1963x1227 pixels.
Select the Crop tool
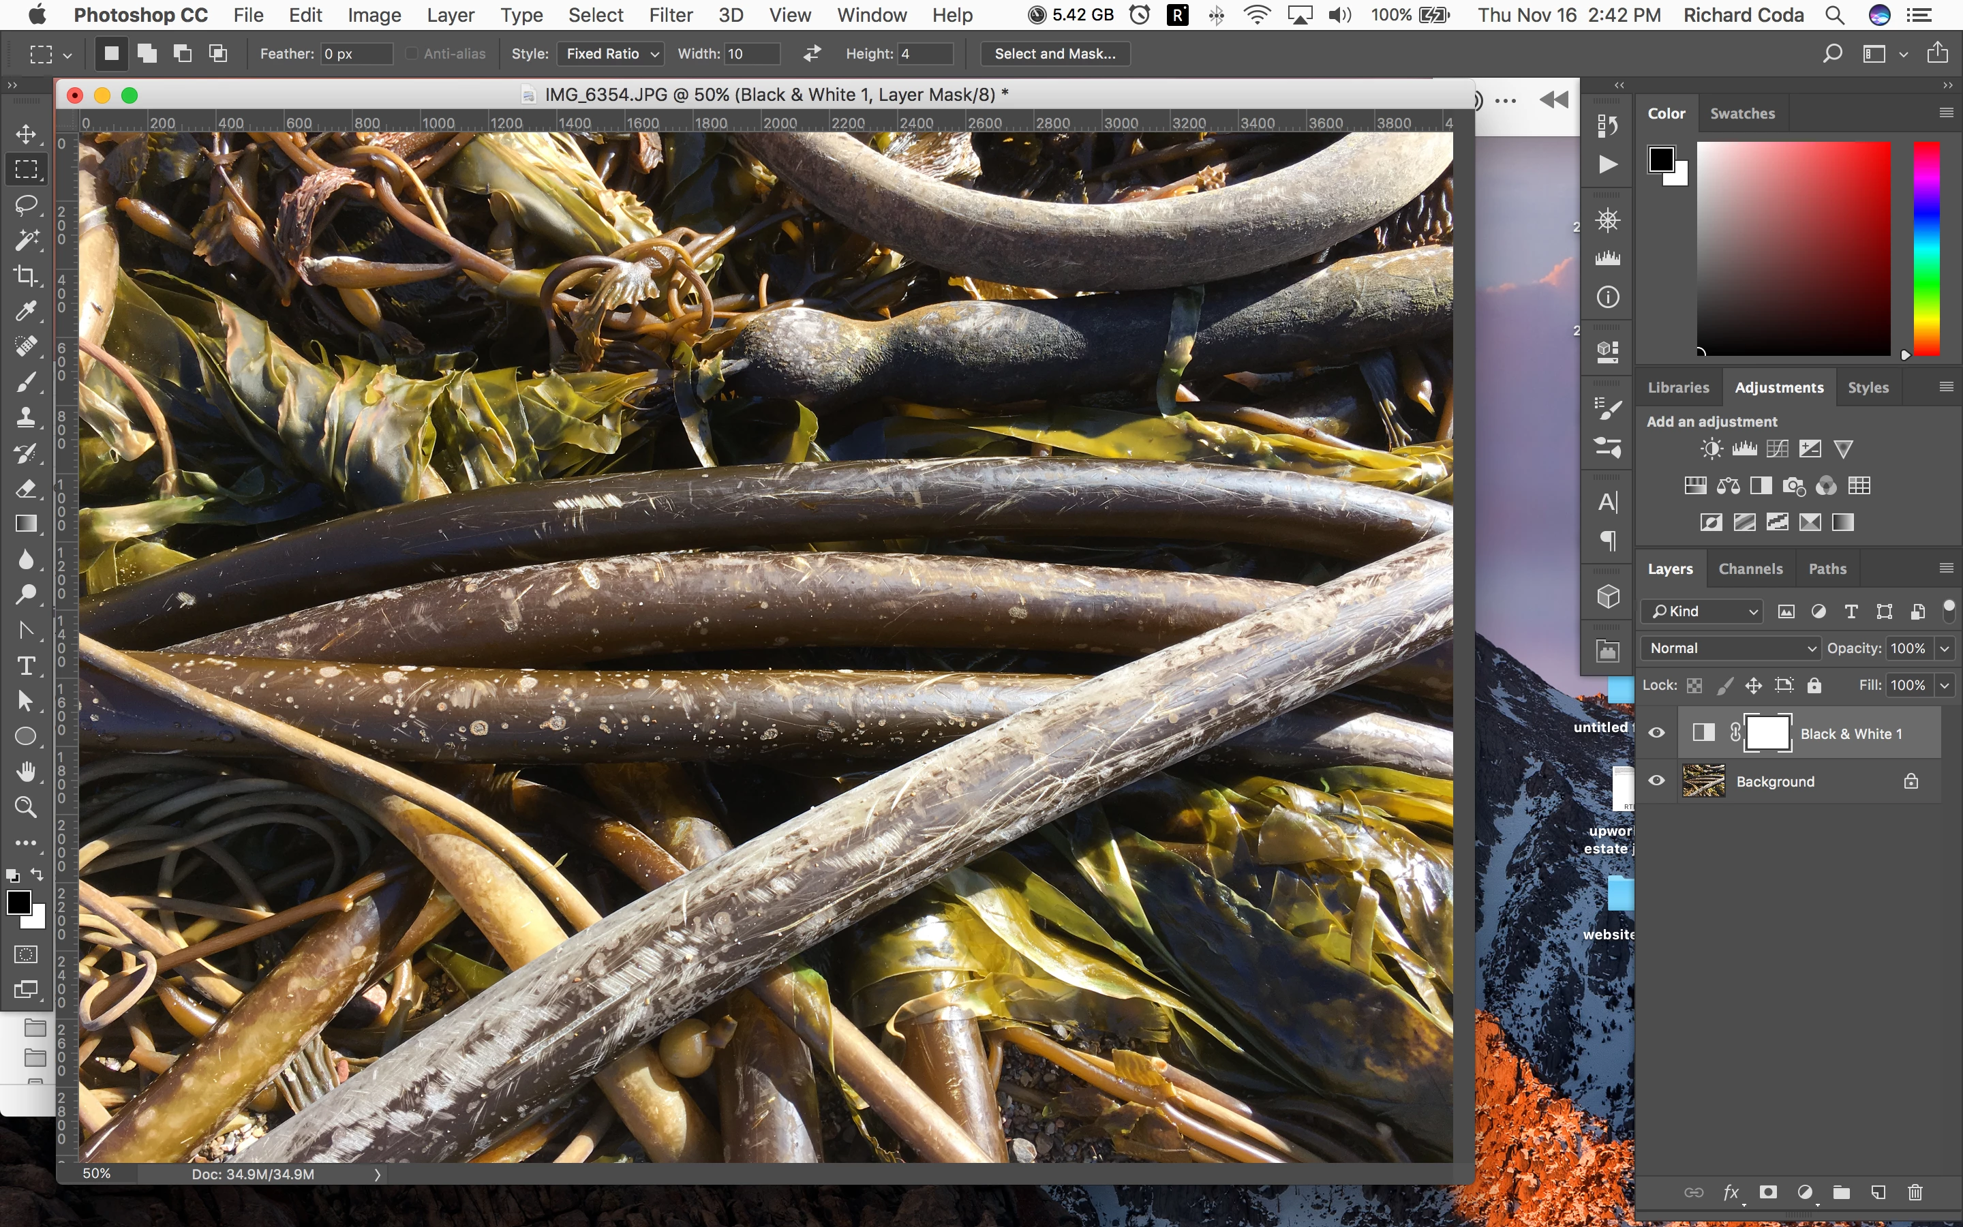pyautogui.click(x=26, y=276)
